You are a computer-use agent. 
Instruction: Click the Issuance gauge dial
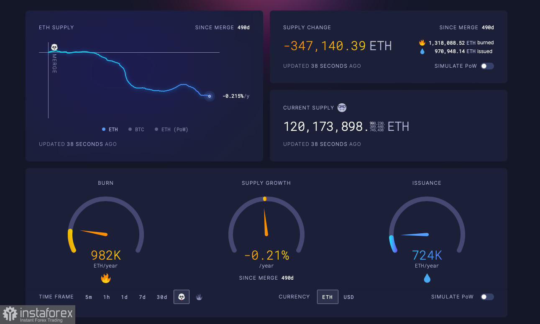coord(427,225)
